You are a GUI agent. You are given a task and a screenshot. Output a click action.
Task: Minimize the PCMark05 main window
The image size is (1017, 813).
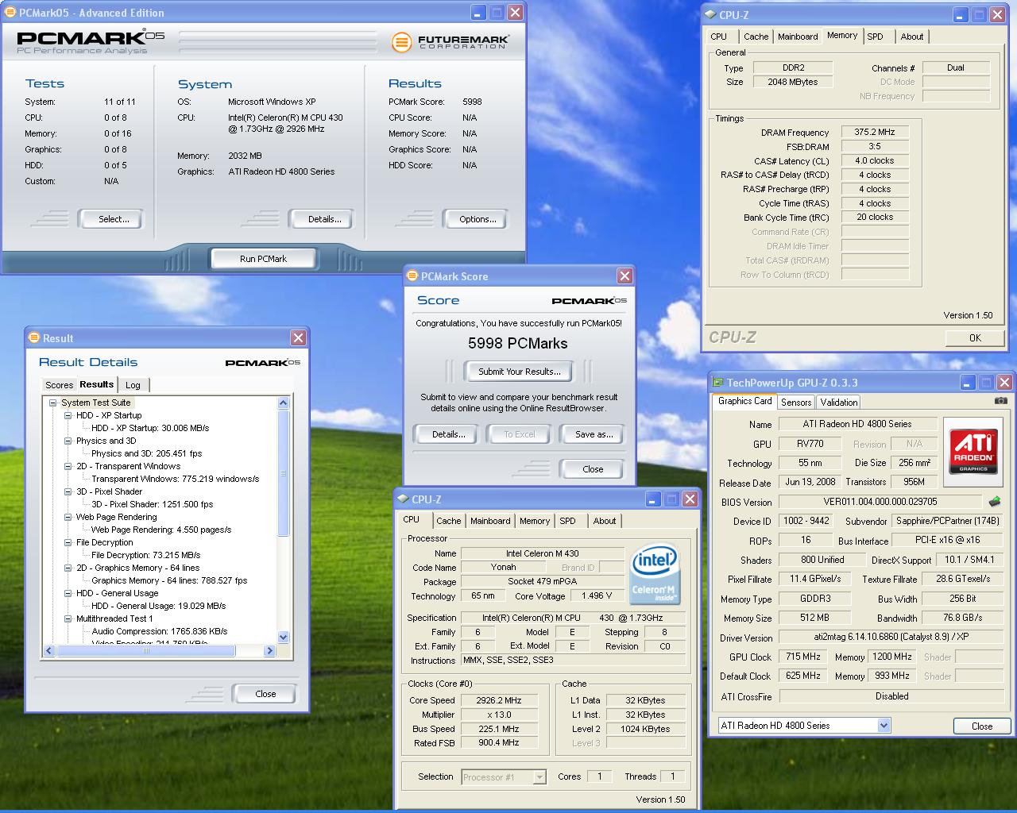478,13
